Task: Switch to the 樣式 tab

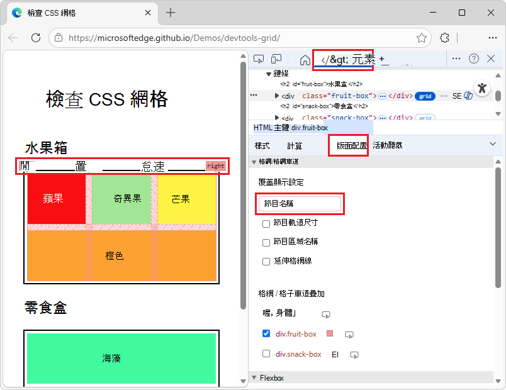Action: tap(263, 145)
